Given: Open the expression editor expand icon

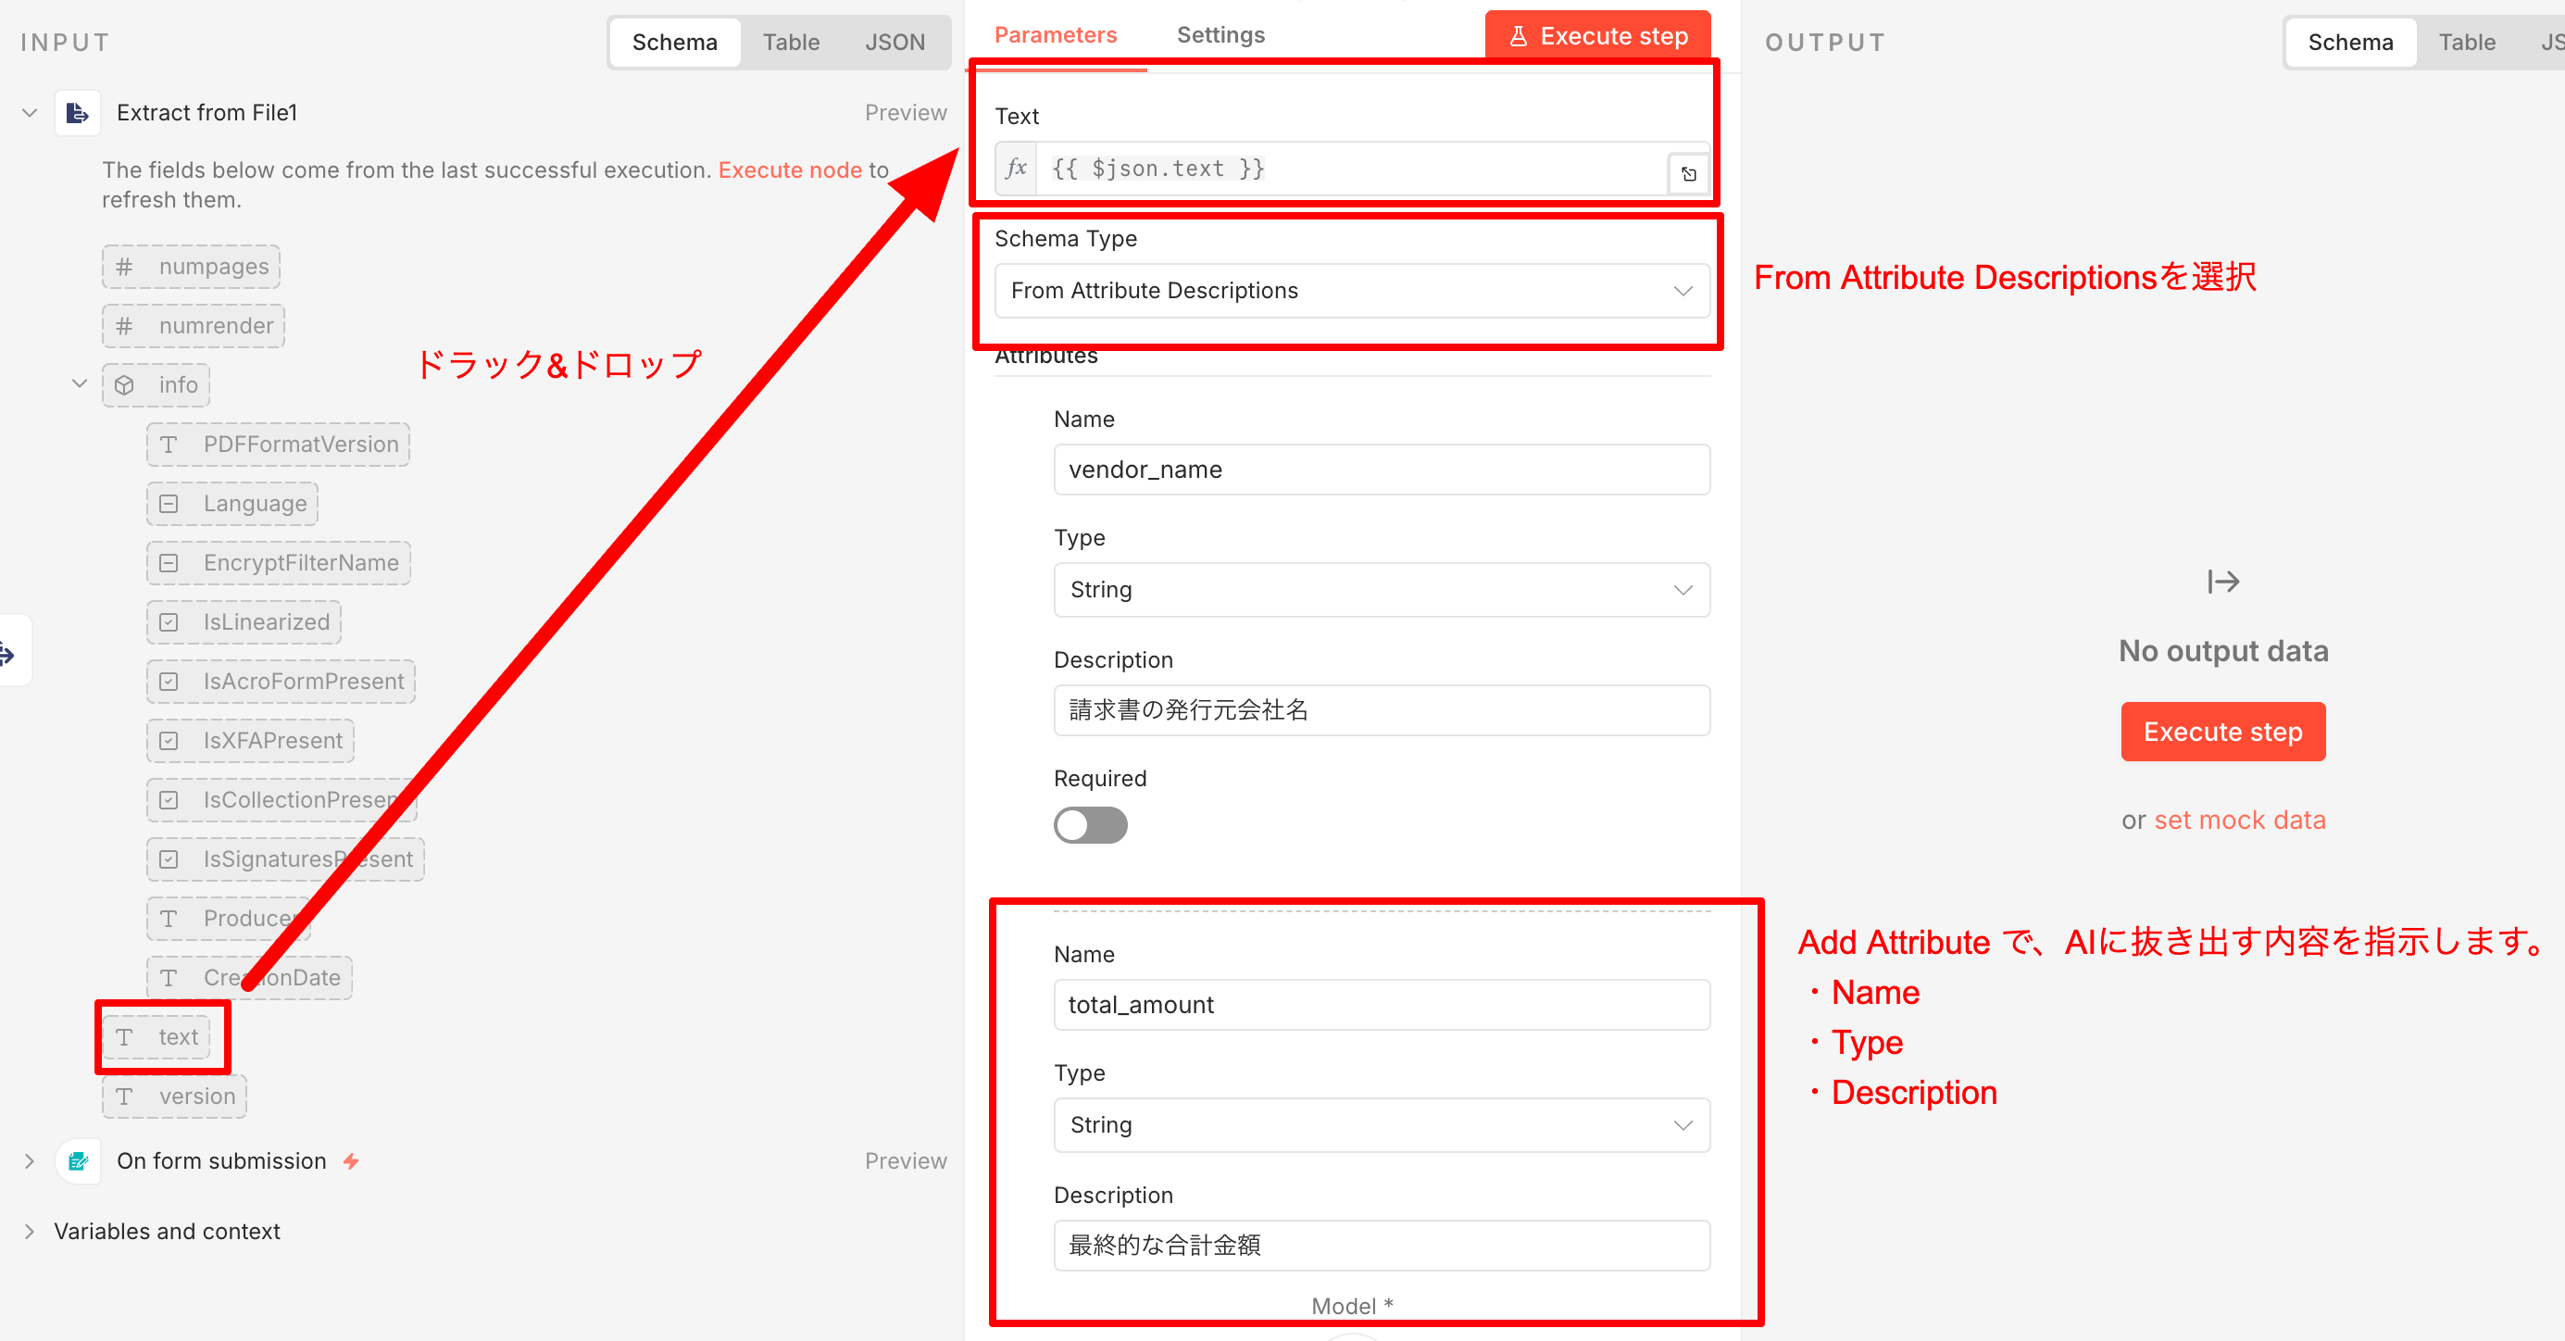Looking at the screenshot, I should click(x=1689, y=174).
